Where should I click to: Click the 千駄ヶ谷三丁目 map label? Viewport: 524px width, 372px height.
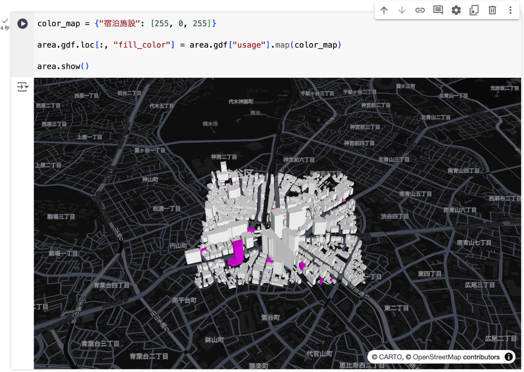(317, 93)
